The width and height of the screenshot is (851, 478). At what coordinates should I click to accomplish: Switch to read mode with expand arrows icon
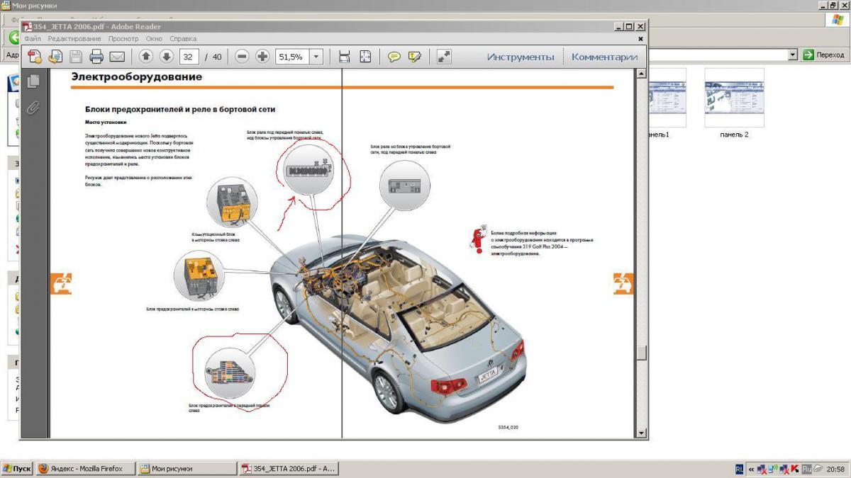pyautogui.click(x=444, y=57)
